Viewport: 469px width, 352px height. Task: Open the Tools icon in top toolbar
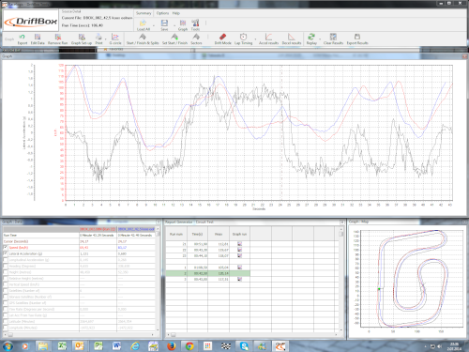[195, 23]
